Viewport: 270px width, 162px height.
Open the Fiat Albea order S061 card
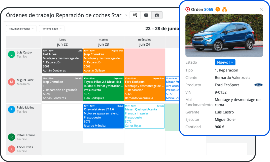pyautogui.click(x=62, y=61)
